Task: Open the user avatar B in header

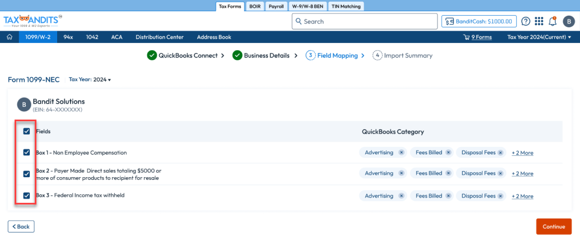Action: click(569, 21)
